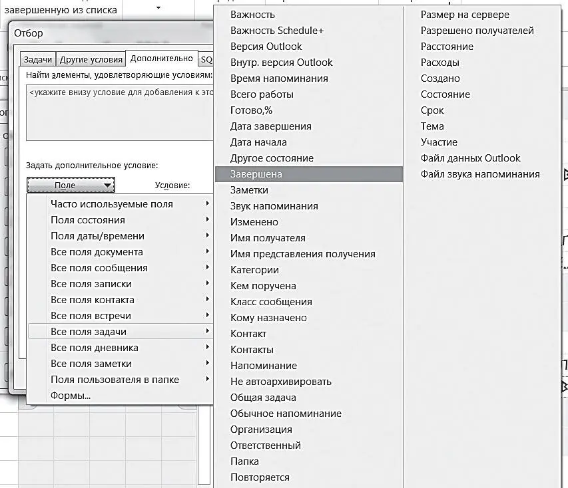Pick the Напоминание field
The width and height of the screenshot is (568, 488).
pyautogui.click(x=308, y=365)
